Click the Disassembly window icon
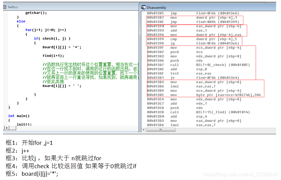281x180 pixels. pos(143,8)
